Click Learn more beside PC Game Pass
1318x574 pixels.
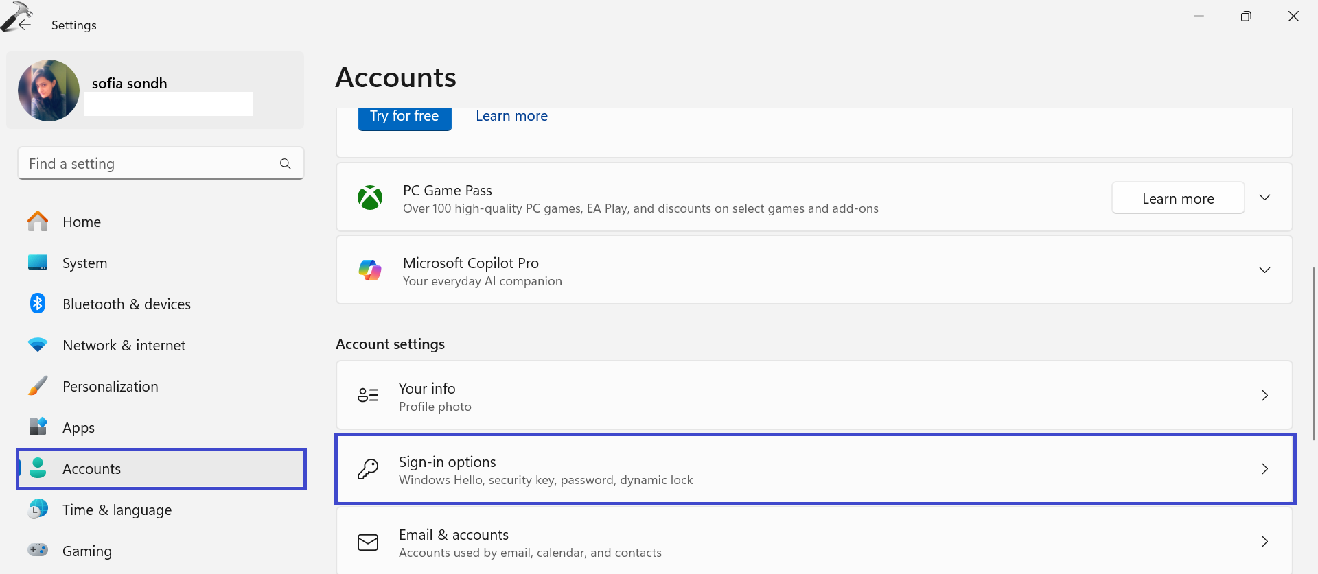click(1177, 198)
